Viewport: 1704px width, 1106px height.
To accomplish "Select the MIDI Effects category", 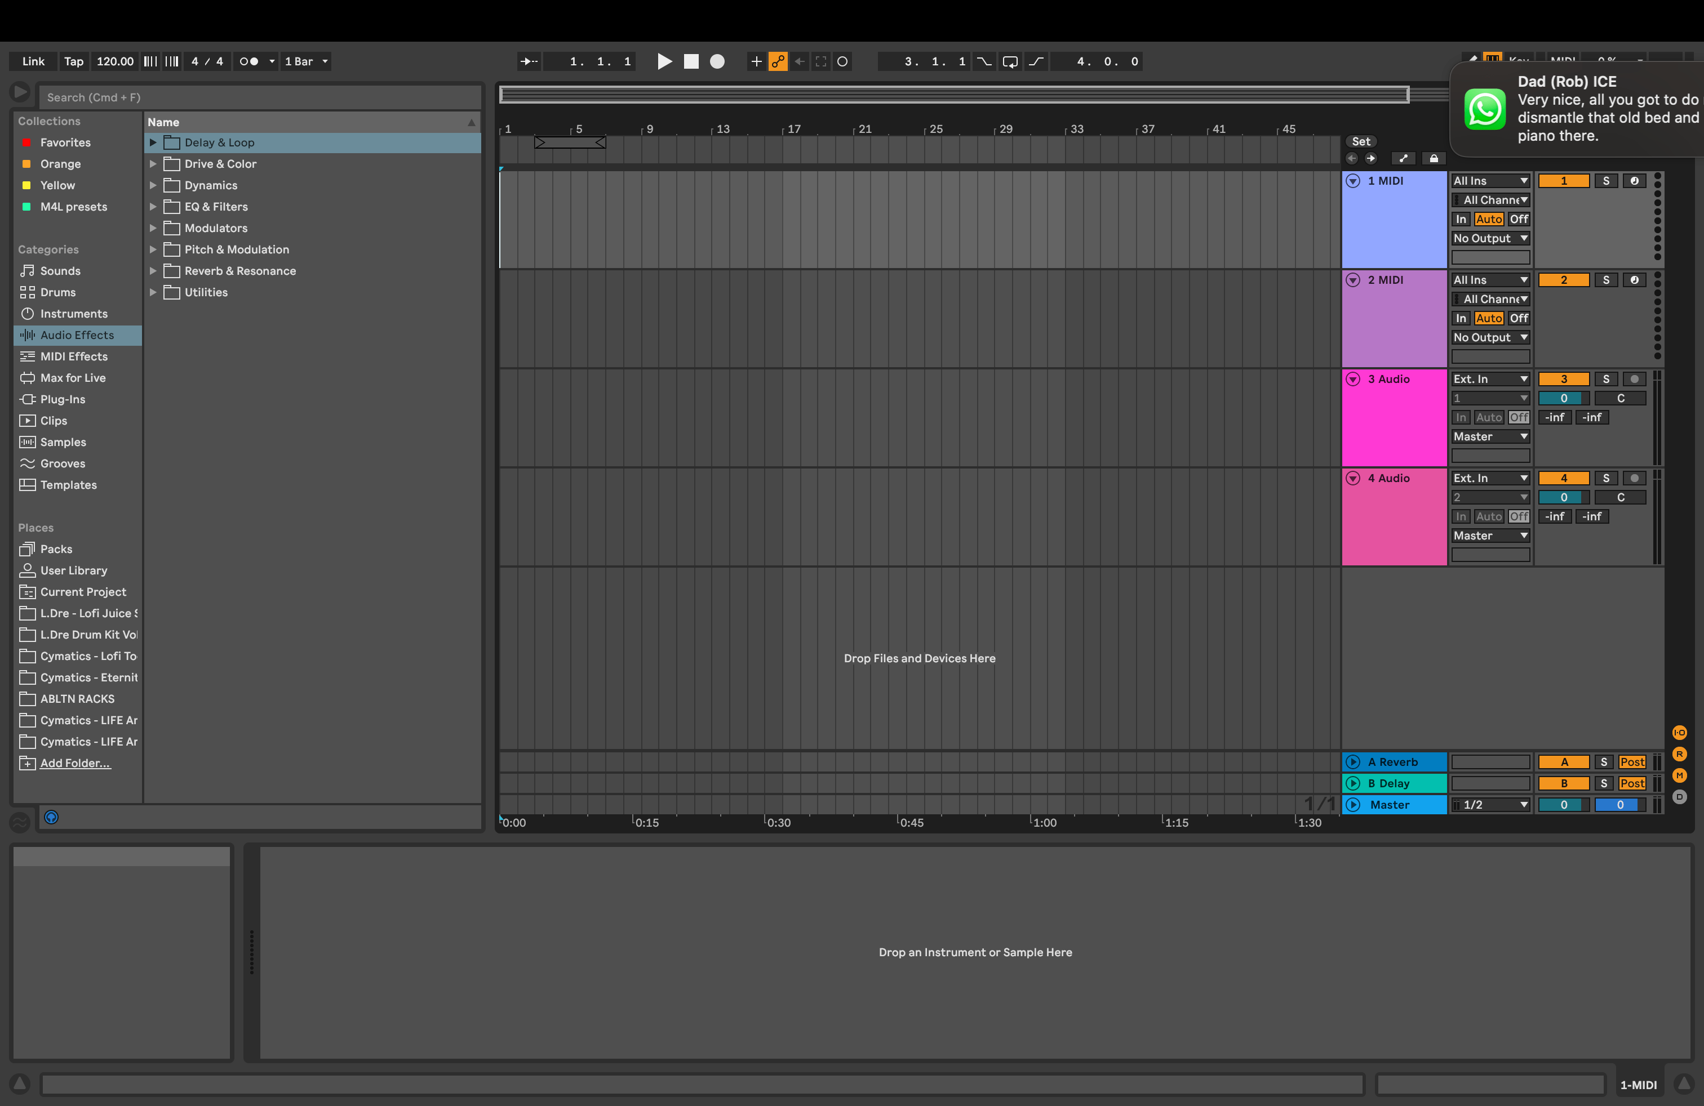I will [x=74, y=356].
